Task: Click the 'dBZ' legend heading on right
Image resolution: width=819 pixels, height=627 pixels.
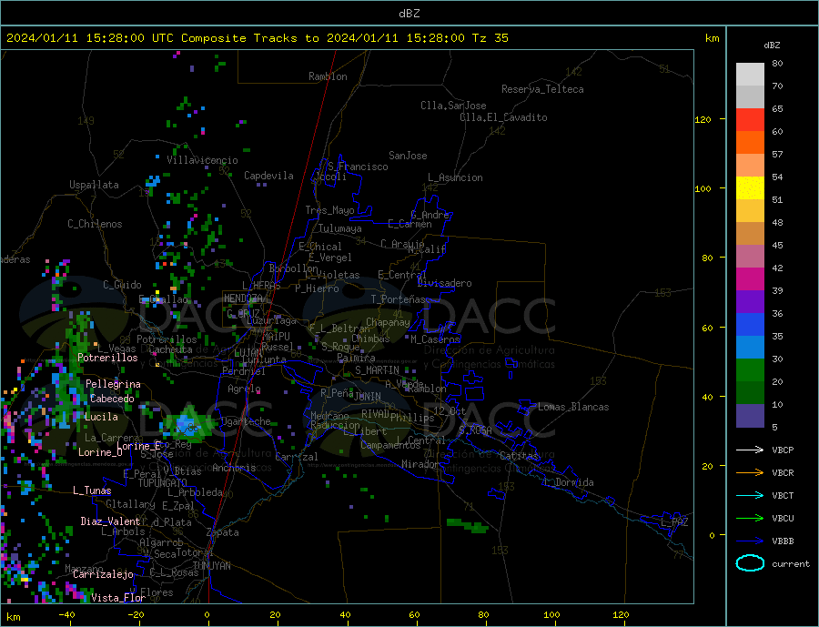Action: [772, 46]
